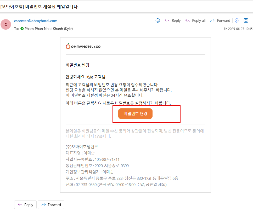The width and height of the screenshot is (253, 211).
Task: Click recipient Pham Phan Nhat Khanh (Kyle)
Action: pos(48,29)
